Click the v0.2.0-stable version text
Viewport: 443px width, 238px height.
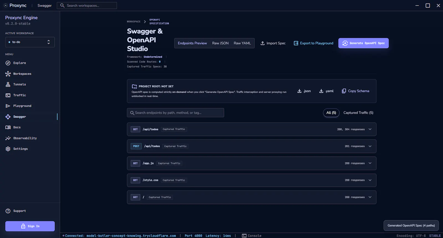18,24
